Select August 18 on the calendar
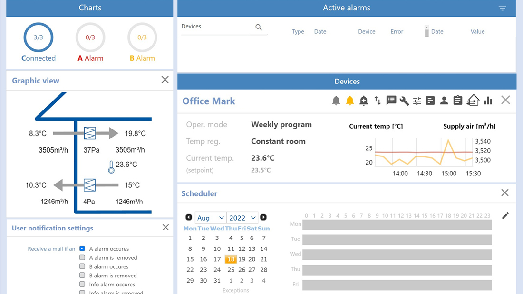Viewport: 523px width, 294px height. click(x=231, y=259)
